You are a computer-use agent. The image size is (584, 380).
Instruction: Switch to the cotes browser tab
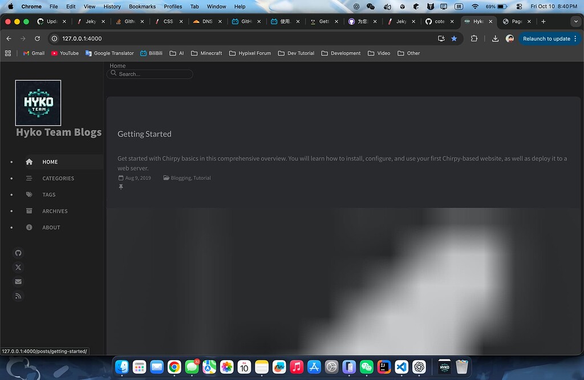tap(439, 21)
